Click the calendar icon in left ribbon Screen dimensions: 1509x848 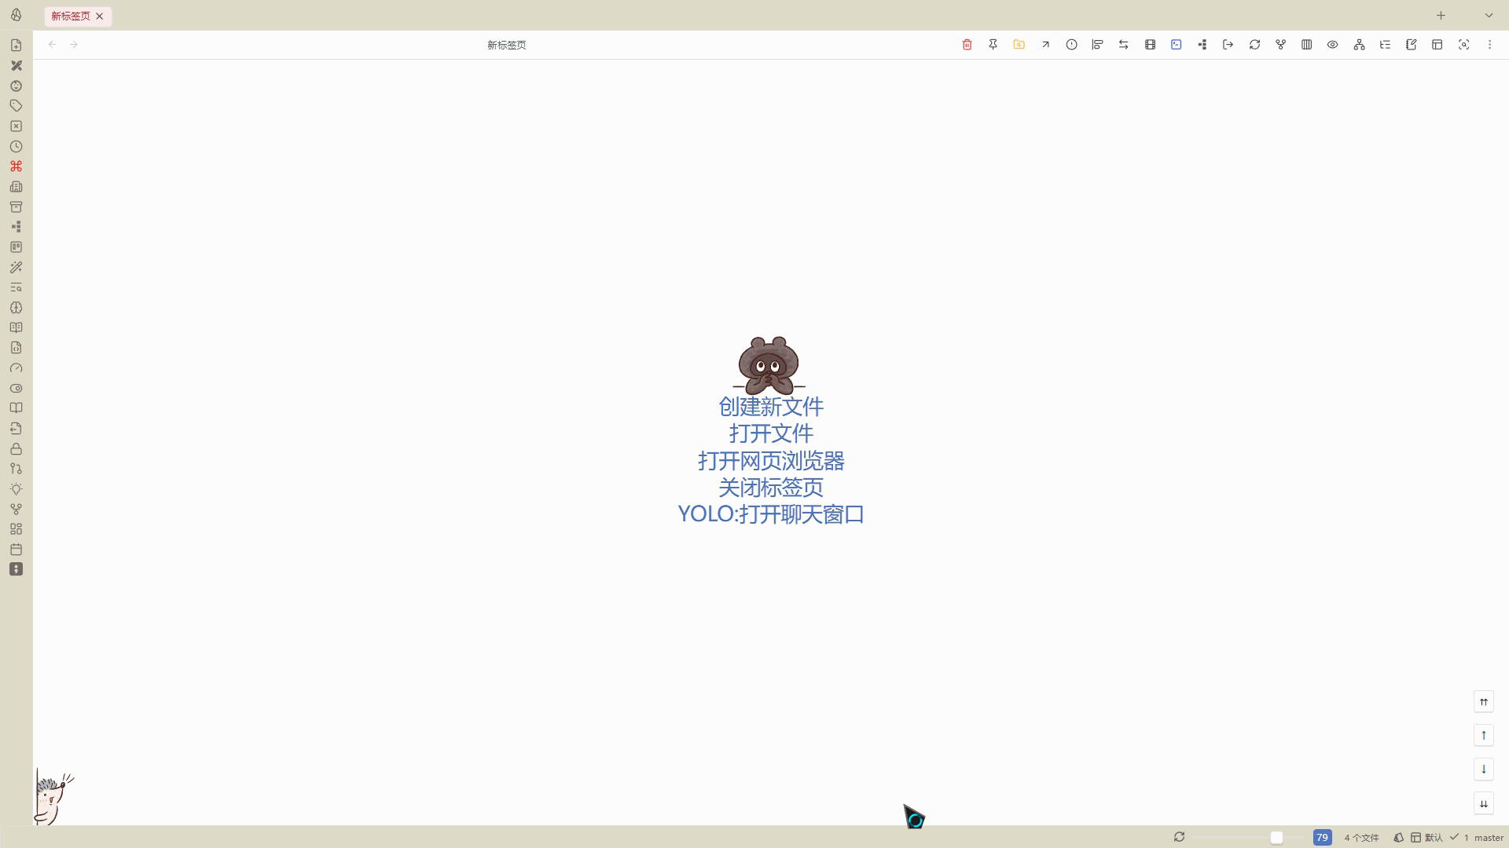pyautogui.click(x=16, y=549)
